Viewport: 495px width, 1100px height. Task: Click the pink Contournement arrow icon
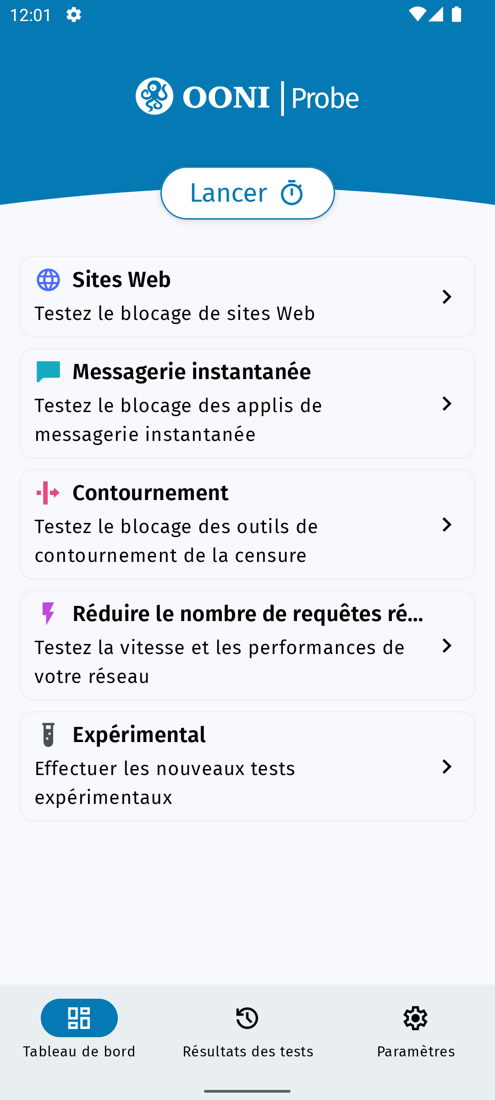tap(48, 493)
